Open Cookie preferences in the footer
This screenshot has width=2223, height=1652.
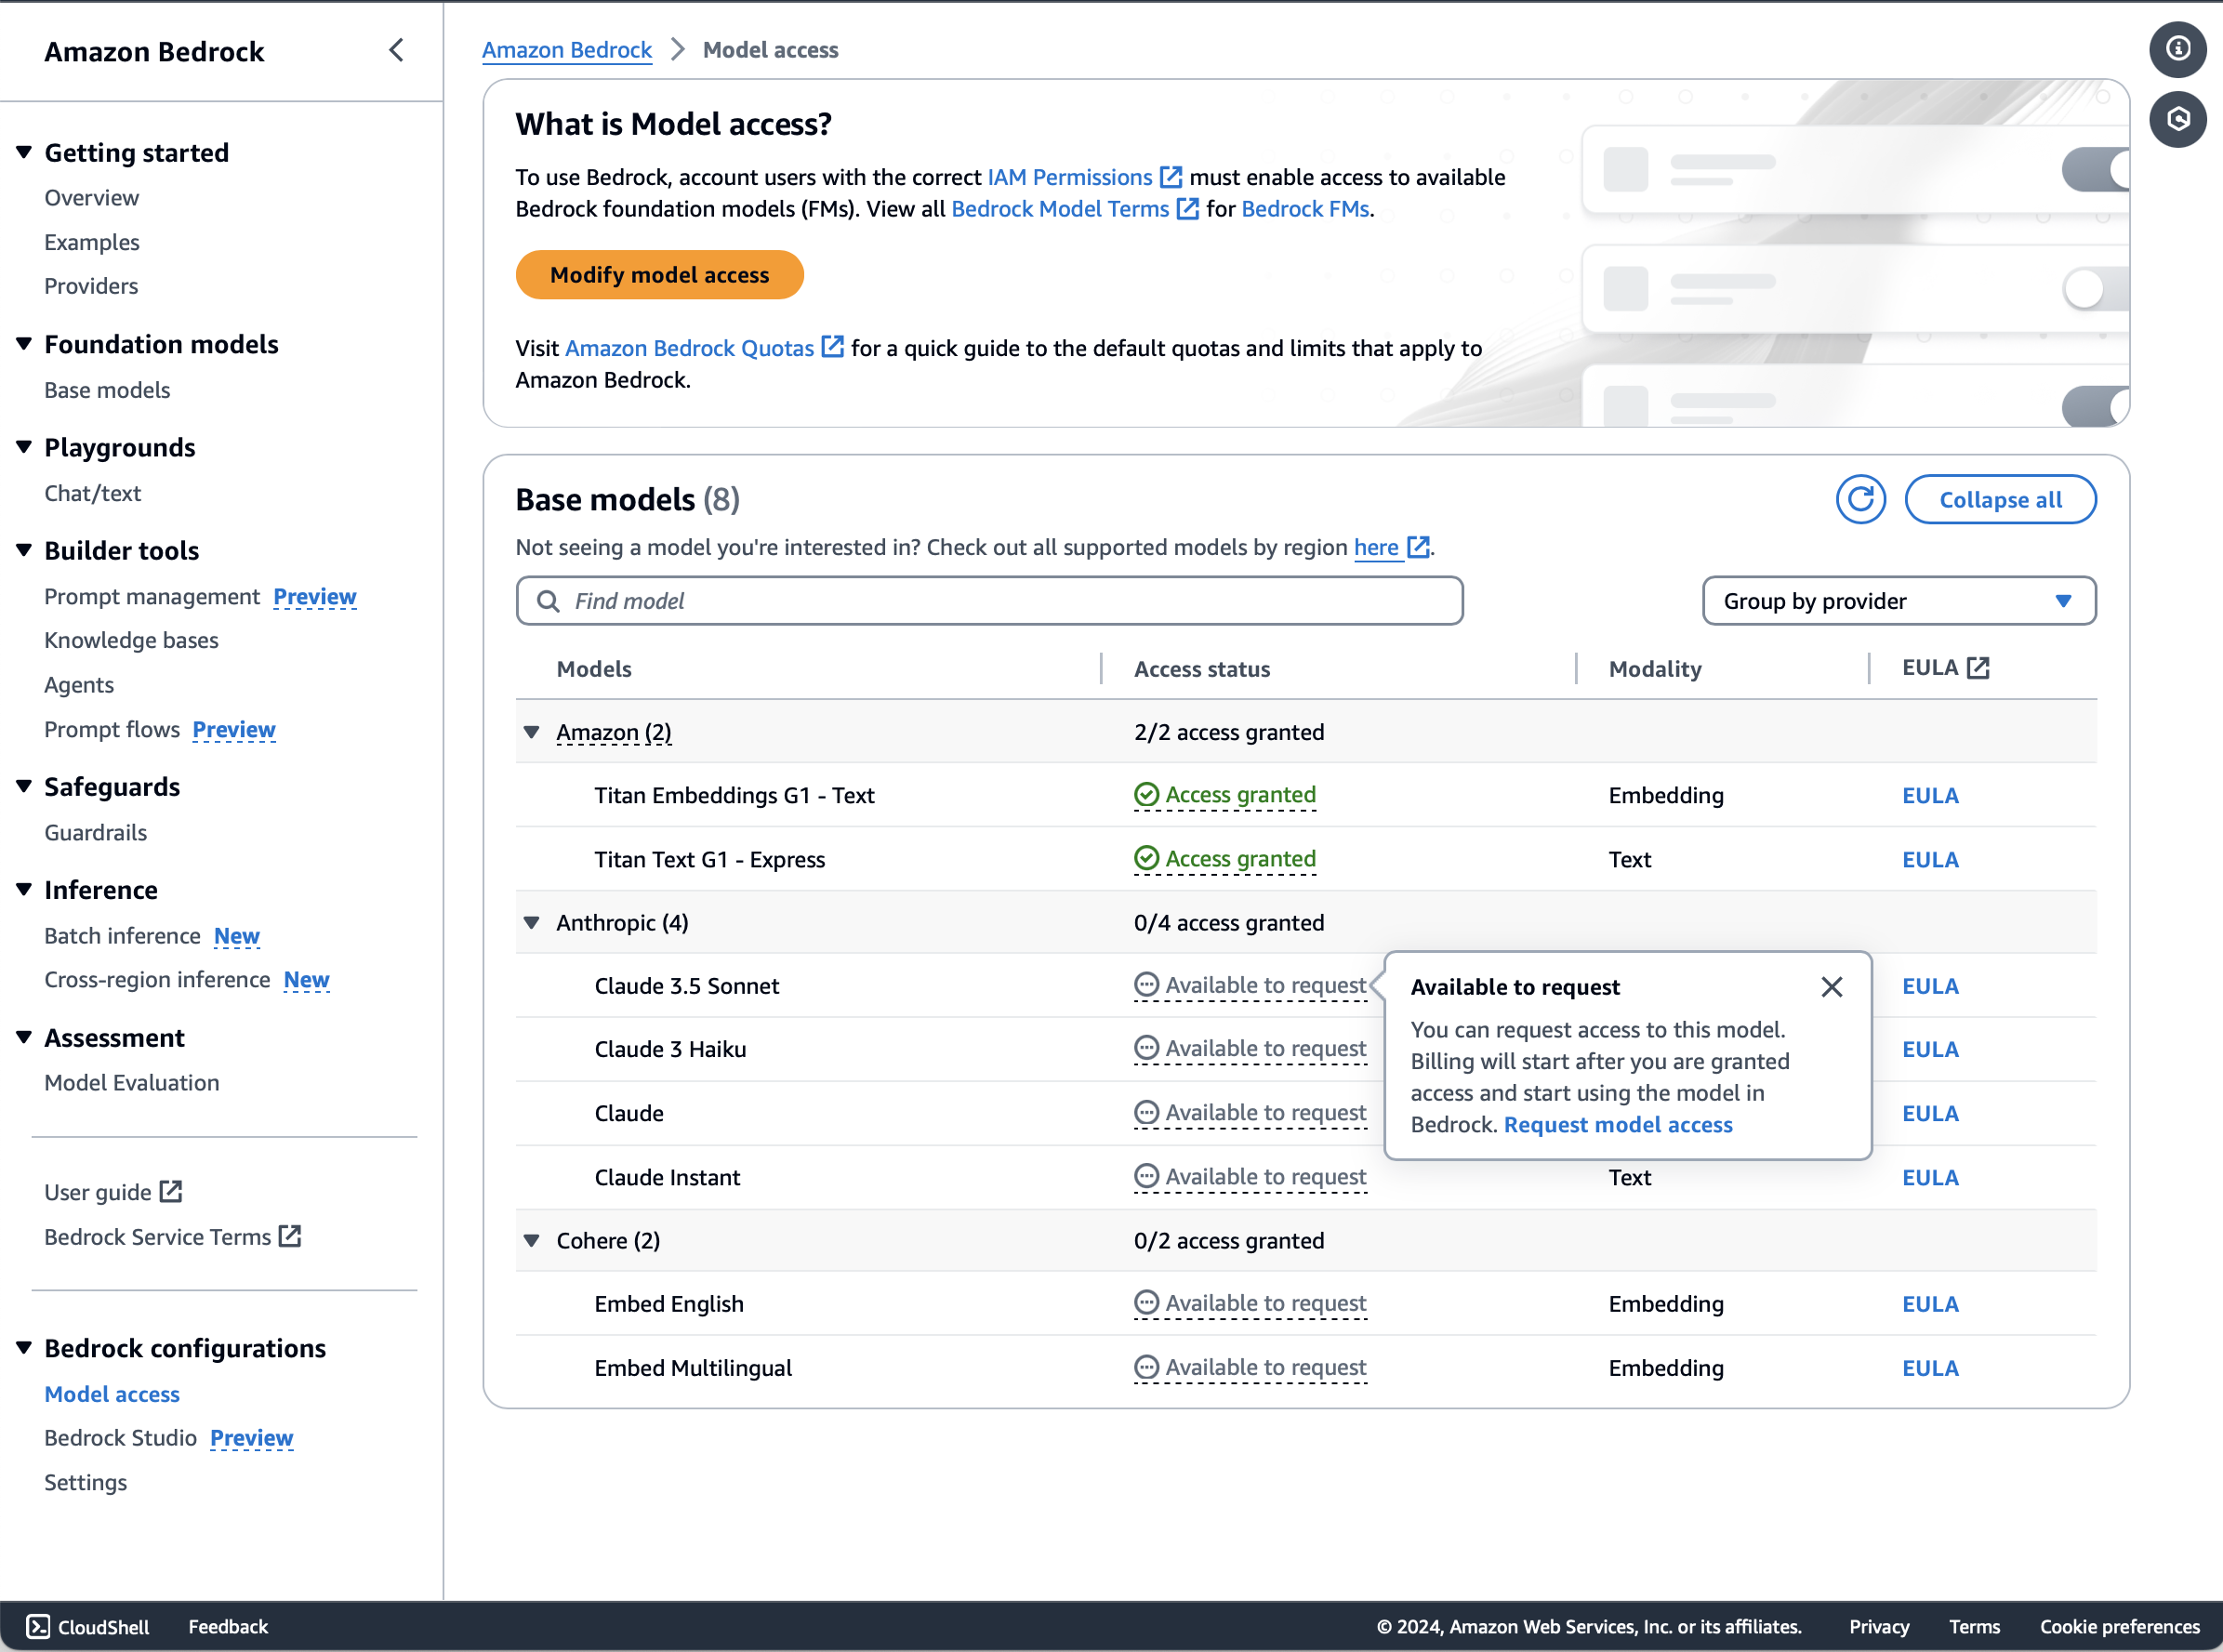2119,1627
